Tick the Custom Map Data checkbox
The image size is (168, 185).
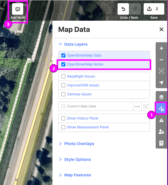tap(63, 106)
